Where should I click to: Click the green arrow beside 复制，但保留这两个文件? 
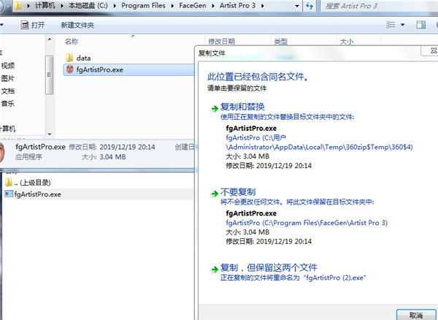(x=214, y=267)
